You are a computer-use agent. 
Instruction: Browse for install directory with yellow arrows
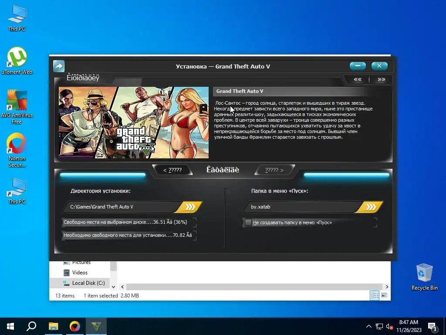189,207
